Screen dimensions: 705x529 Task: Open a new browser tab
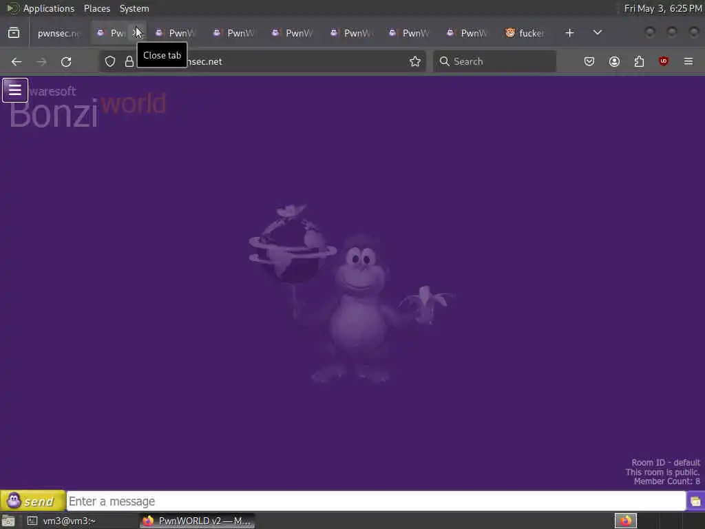click(x=569, y=33)
